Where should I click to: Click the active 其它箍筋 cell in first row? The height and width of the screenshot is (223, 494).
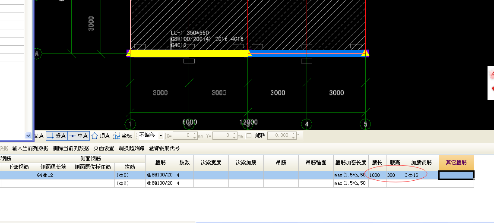click(x=456, y=175)
